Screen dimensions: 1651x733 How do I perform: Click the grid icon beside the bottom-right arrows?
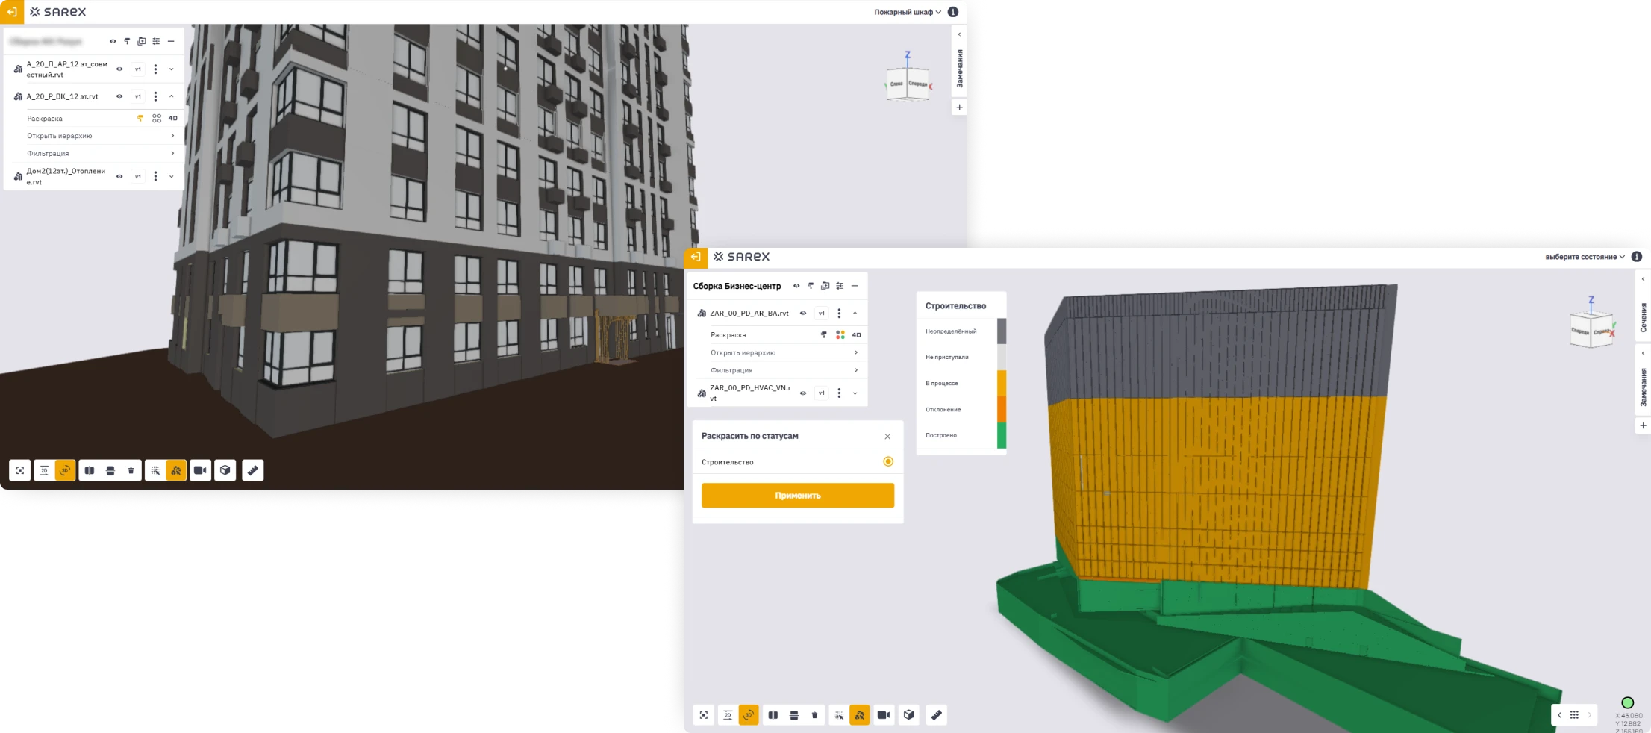coord(1574,715)
